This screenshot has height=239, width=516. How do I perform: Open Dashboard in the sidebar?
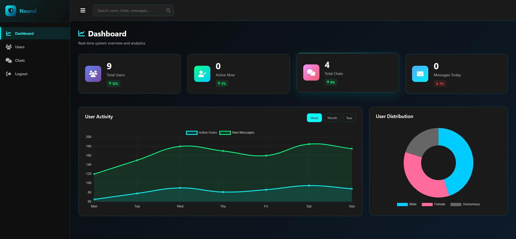[x=35, y=33]
